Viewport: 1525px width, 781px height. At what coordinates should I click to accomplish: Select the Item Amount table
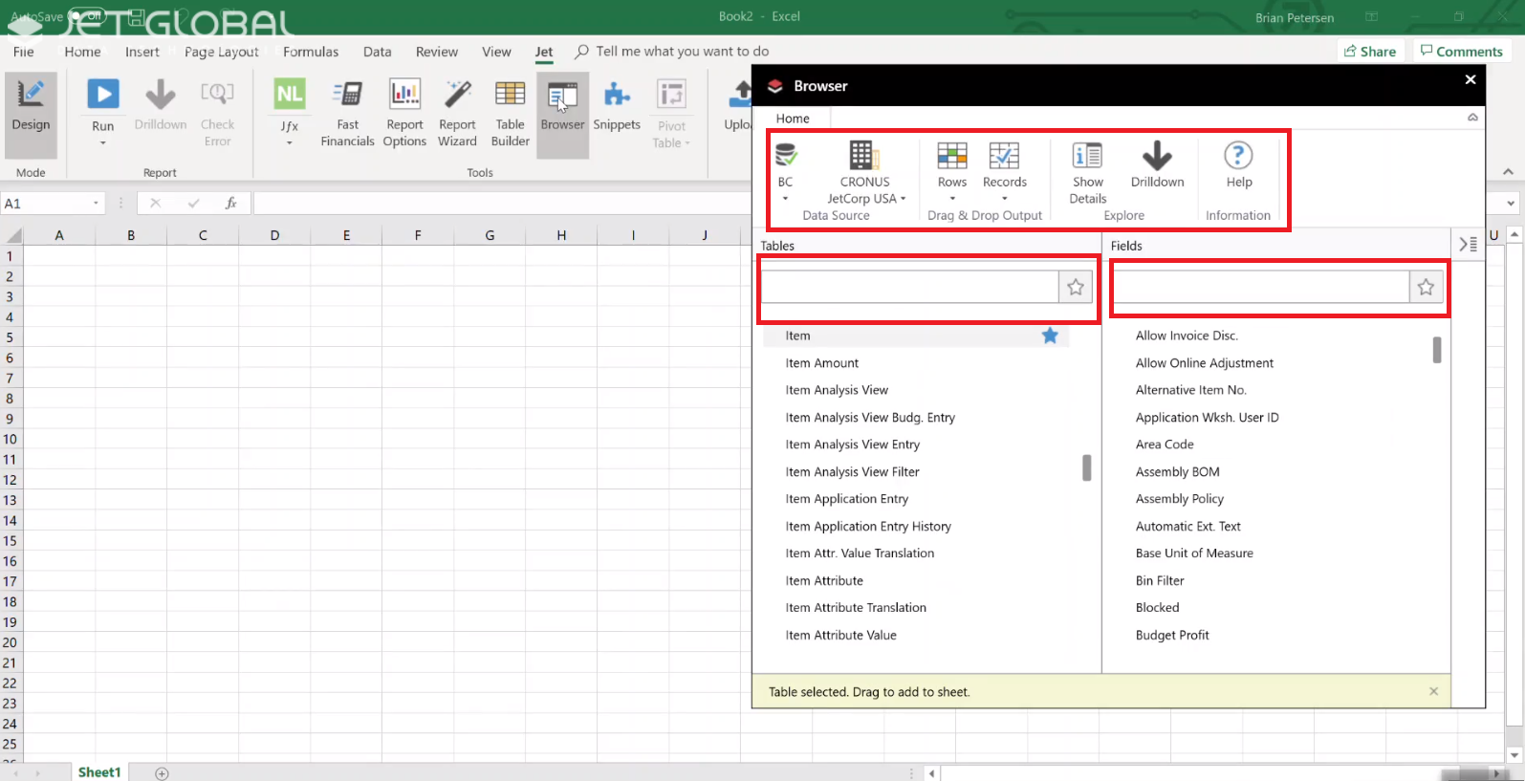pyautogui.click(x=822, y=363)
